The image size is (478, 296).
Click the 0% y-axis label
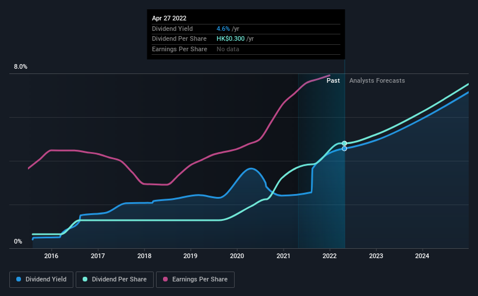18,241
